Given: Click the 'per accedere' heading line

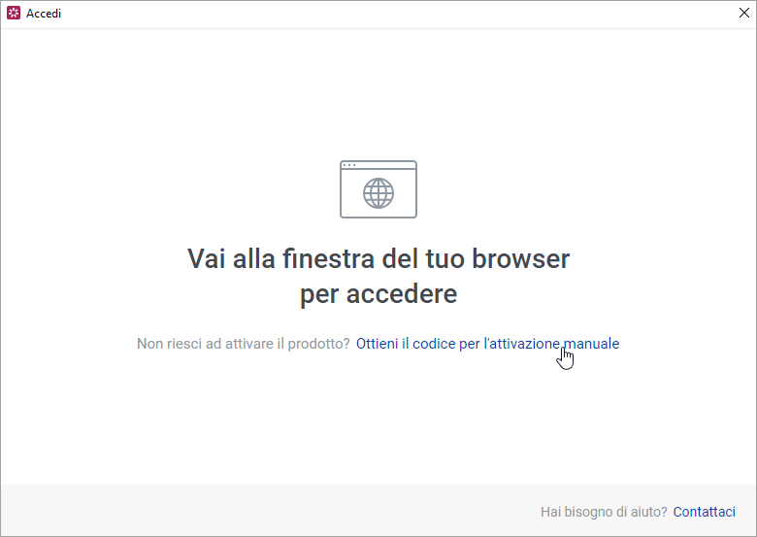Looking at the screenshot, I should click(378, 294).
